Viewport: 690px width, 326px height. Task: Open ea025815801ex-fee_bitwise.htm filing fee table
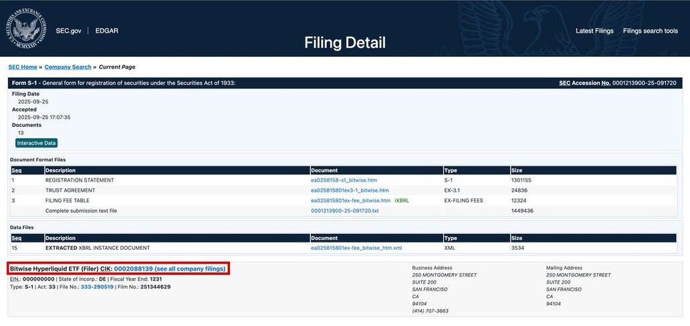[x=350, y=200]
